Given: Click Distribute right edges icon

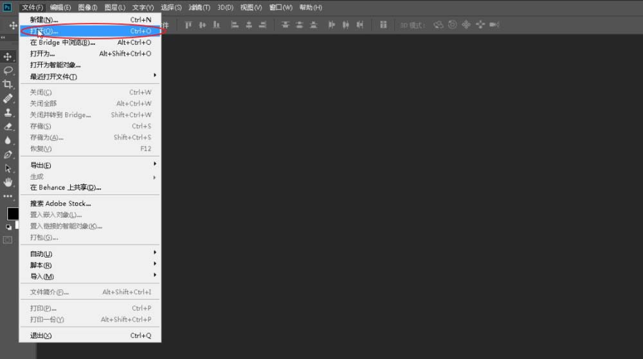Looking at the screenshot, I should click(359, 25).
